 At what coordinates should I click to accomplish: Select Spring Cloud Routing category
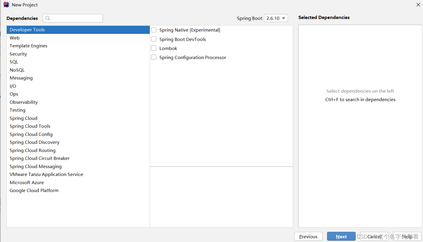[x=78, y=150]
